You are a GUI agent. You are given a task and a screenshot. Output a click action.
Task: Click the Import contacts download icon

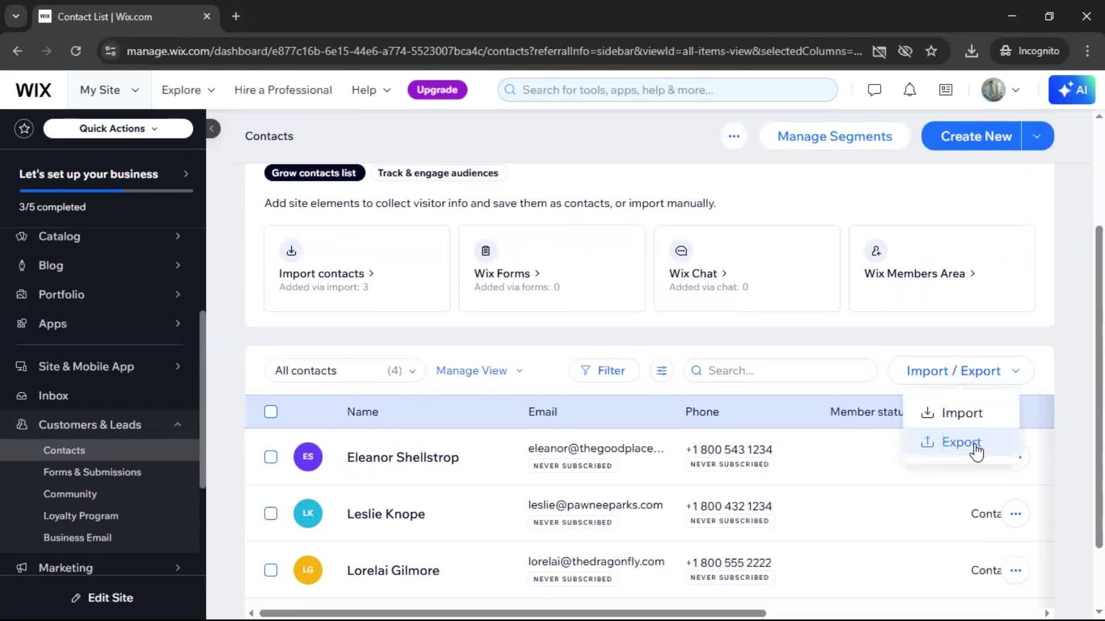tap(291, 251)
